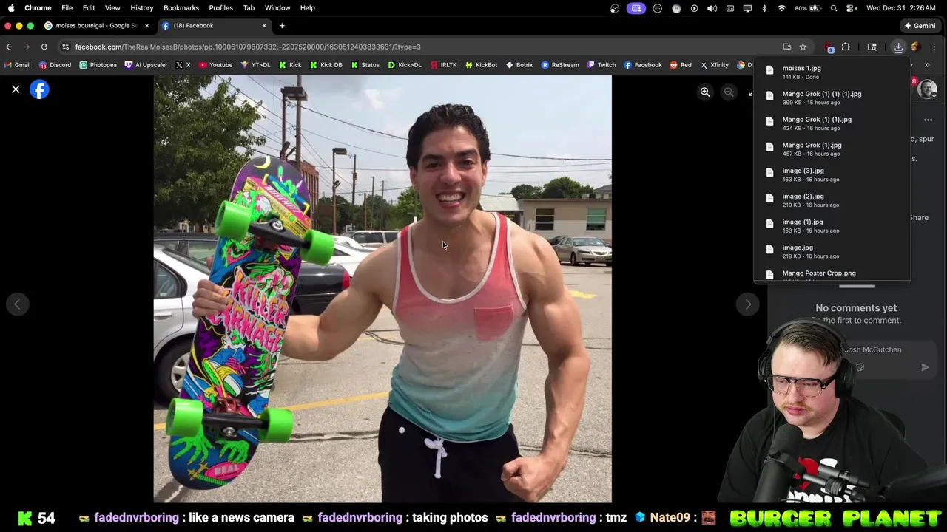Close the Facebook browser tab
The width and height of the screenshot is (947, 532).
click(x=264, y=26)
